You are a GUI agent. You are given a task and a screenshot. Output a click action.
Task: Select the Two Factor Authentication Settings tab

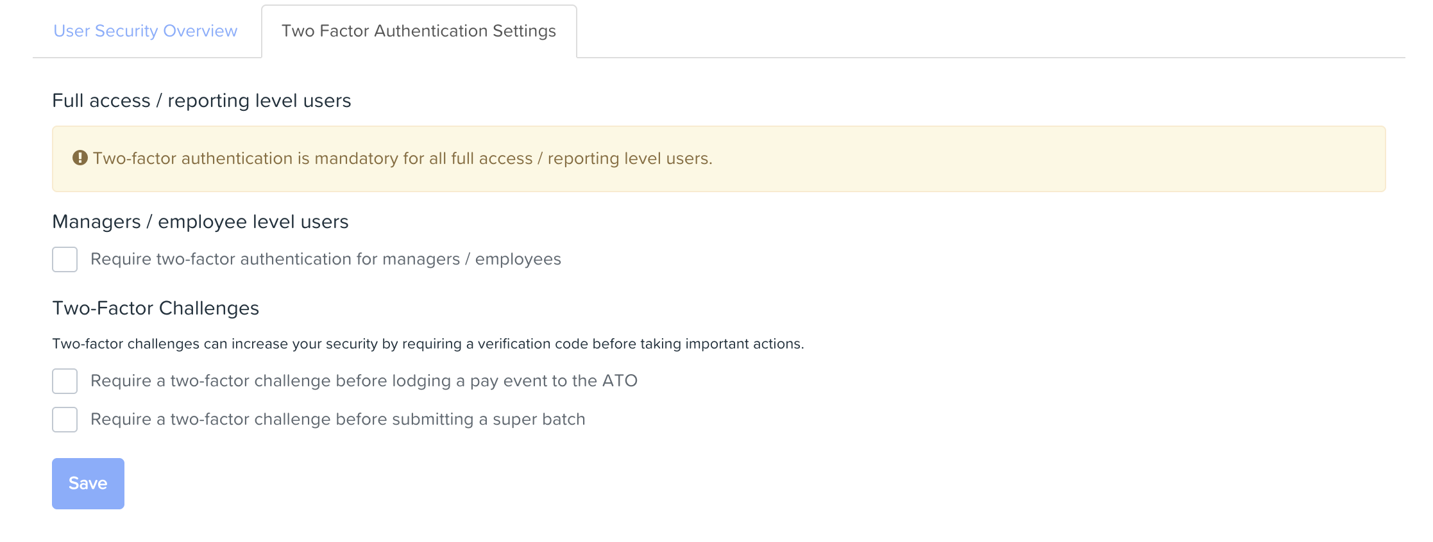(418, 31)
